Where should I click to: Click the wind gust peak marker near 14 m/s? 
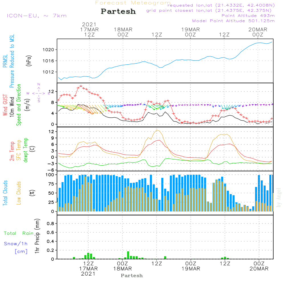pyautogui.click(x=81, y=86)
